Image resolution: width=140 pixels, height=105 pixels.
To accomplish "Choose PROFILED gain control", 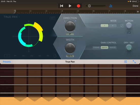I will tap(113, 47).
